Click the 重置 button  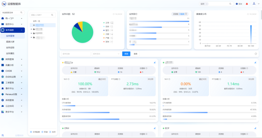pos(135,54)
